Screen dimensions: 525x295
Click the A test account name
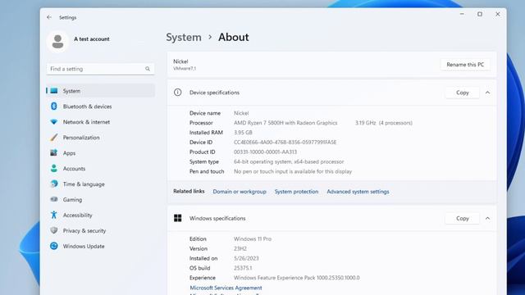(x=92, y=39)
